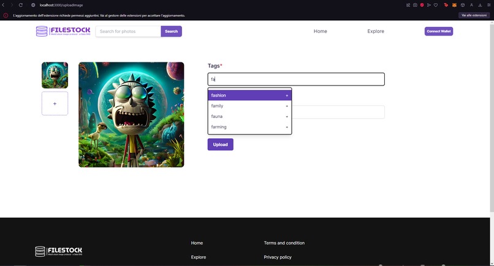494x266 pixels.
Task: Select the fauna suggestion
Action: pyautogui.click(x=249, y=116)
